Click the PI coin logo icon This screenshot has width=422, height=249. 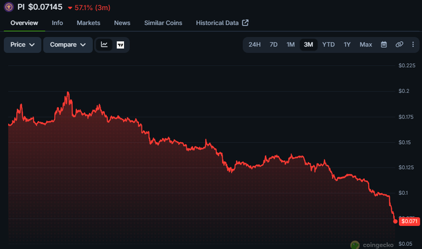(x=9, y=7)
